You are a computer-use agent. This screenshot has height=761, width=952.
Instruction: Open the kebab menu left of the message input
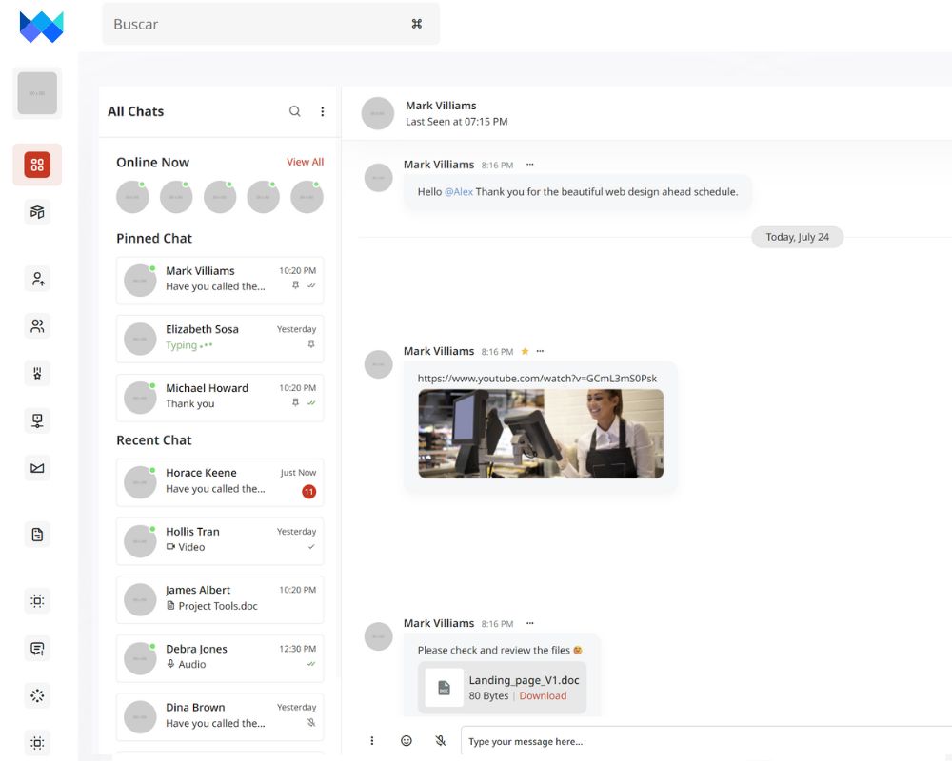pos(372,740)
